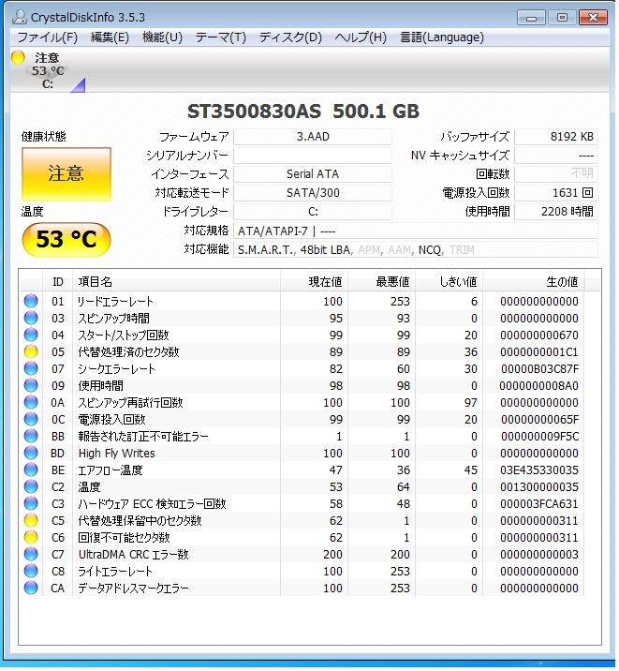The width and height of the screenshot is (619, 671).
Task: Click the blue status icon for row BB
Action: click(x=31, y=436)
